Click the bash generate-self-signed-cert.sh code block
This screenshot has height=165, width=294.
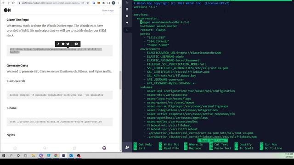coord(60,122)
